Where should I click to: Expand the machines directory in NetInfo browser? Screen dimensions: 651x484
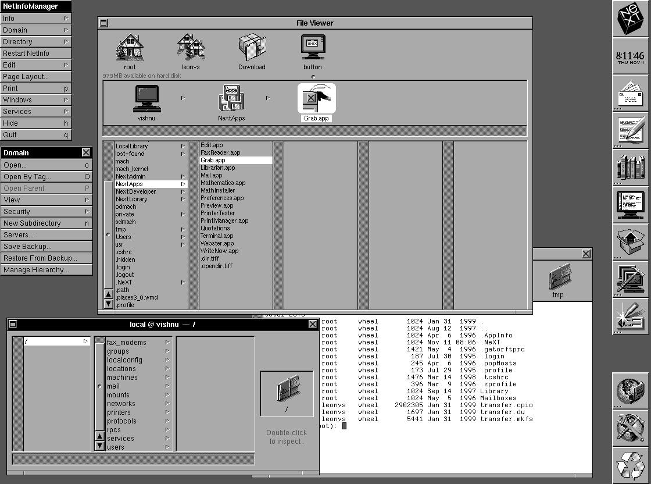[122, 378]
